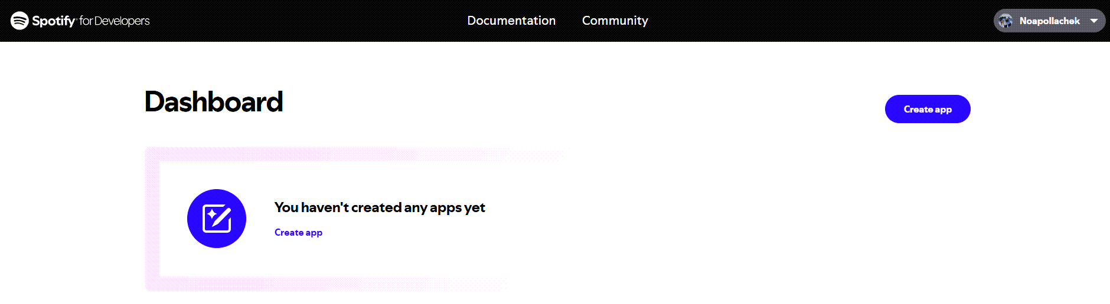Click the Spotify circular logo icon
Viewport: 1110px width, 304px height.
(19, 21)
